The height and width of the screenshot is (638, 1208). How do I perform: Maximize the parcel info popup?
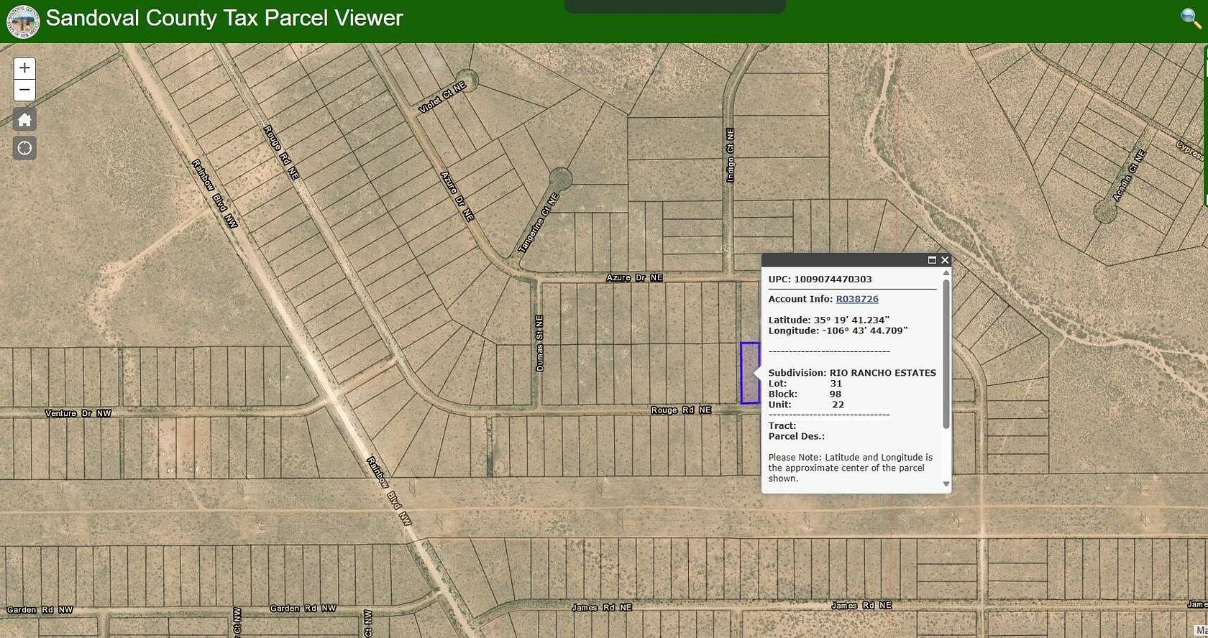[x=932, y=260]
